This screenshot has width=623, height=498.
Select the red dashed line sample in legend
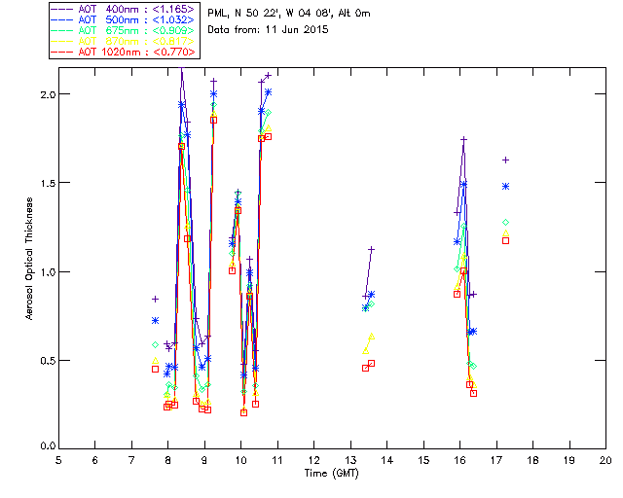click(x=62, y=52)
